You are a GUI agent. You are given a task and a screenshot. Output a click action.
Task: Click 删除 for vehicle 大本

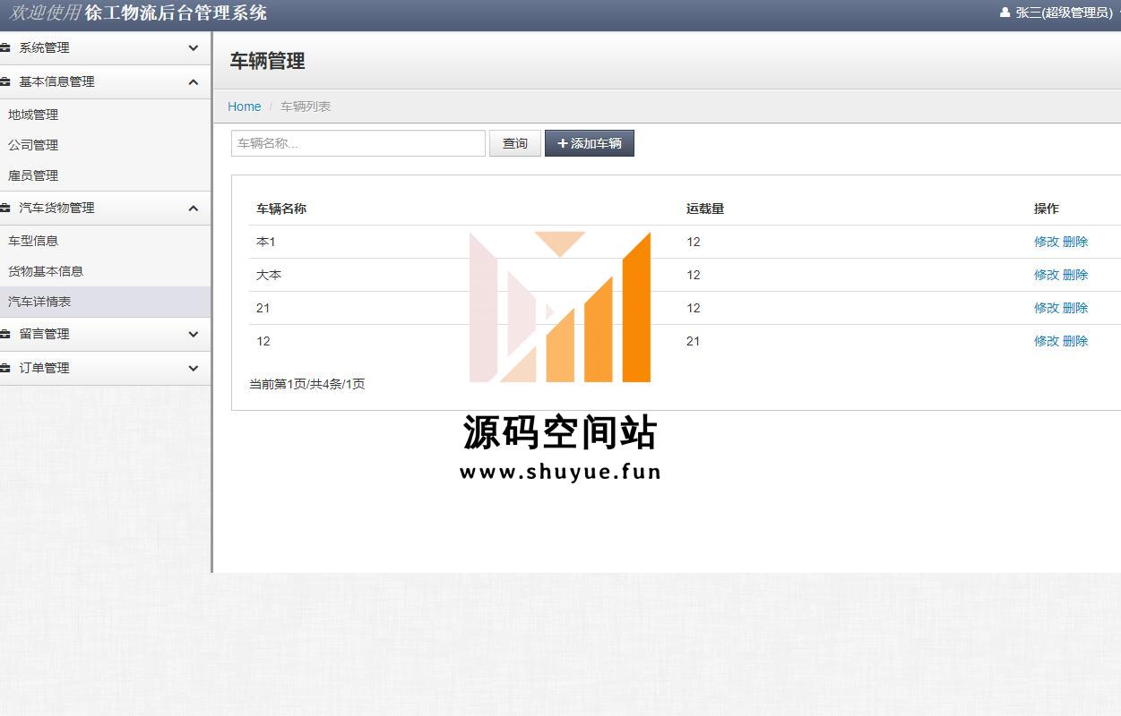pyautogui.click(x=1075, y=275)
